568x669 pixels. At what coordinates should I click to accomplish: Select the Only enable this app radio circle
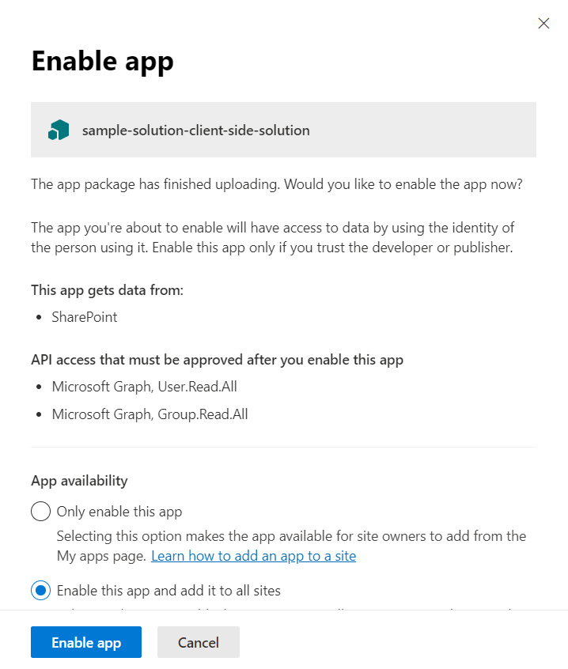pyautogui.click(x=40, y=512)
